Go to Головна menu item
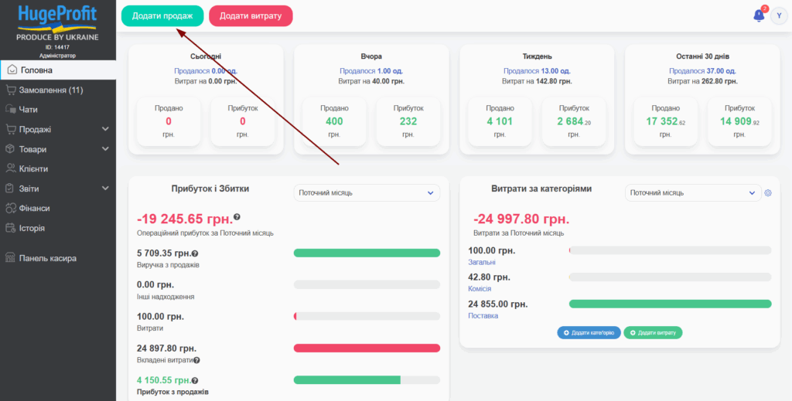Screen dimensions: 792x401 point(58,70)
